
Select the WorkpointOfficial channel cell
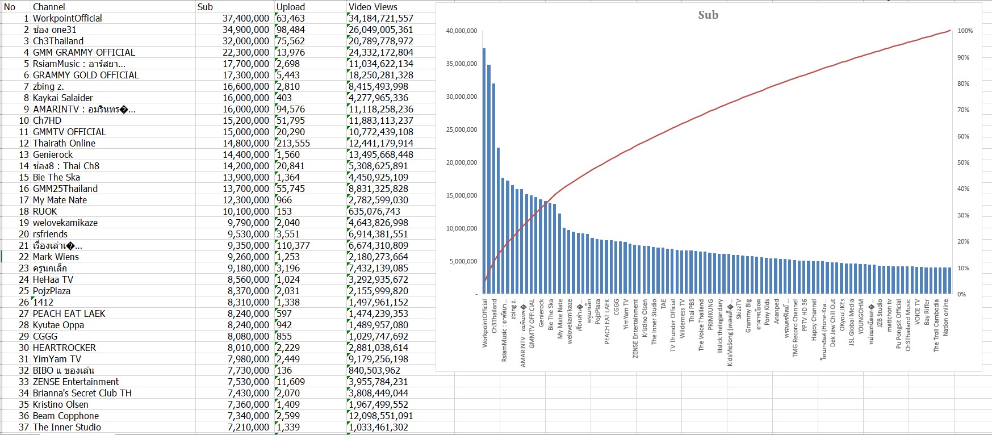click(113, 18)
